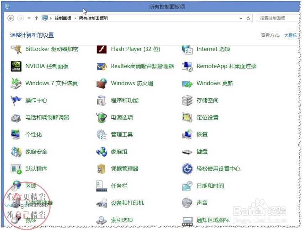Image resolution: width=304 pixels, height=231 pixels.
Task: Open the 操作中心 flag icon
Action: [16, 101]
